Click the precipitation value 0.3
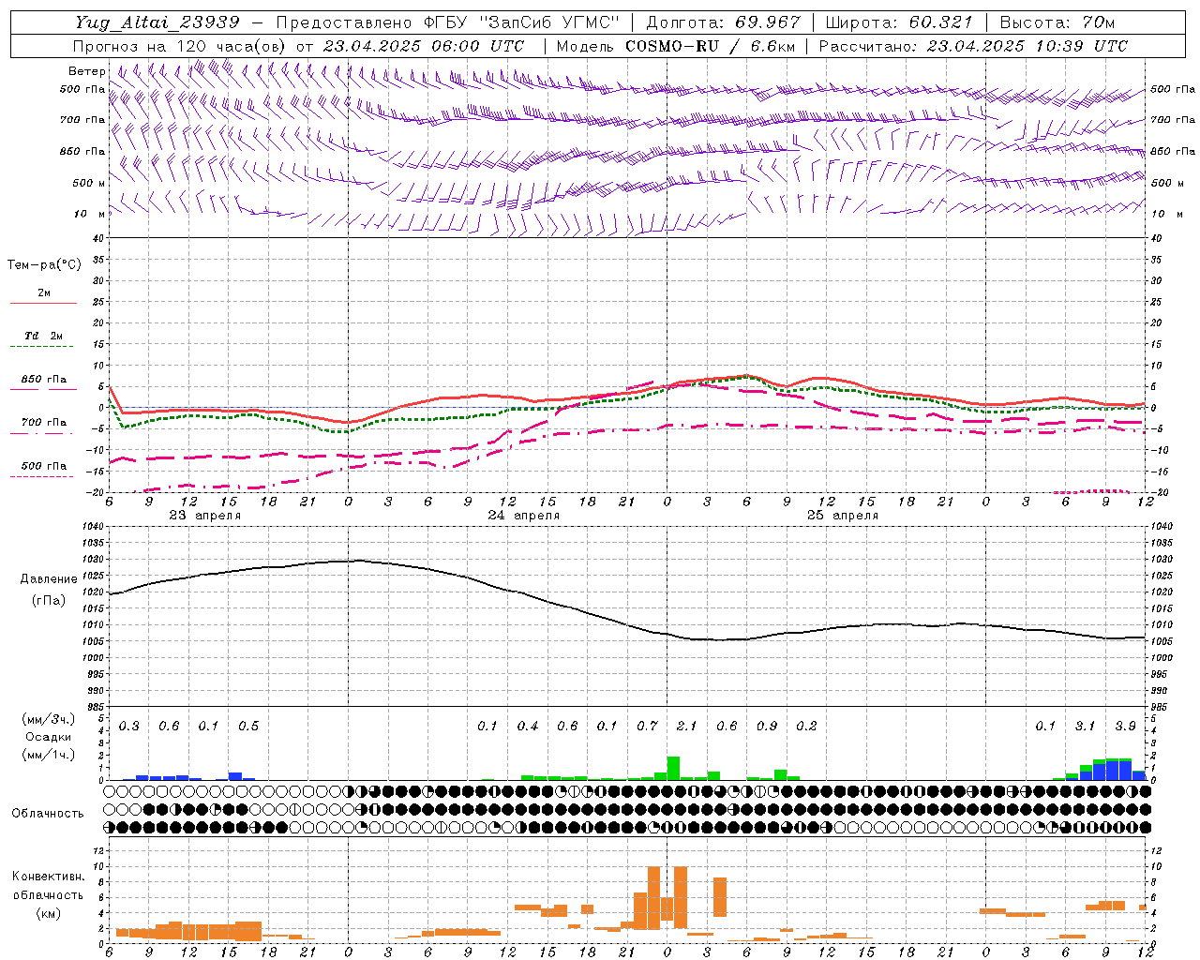This screenshot has height=960, width=1200. tap(128, 727)
